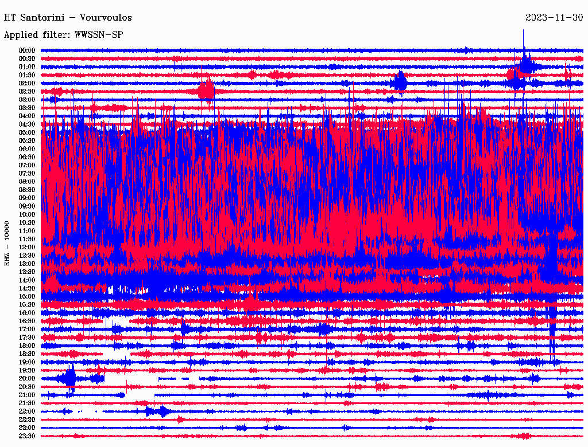Click the 17:30 time label
The height and width of the screenshot is (447, 588).
click(x=27, y=338)
